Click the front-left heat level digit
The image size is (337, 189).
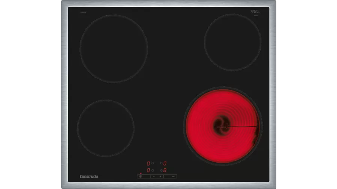148,170
